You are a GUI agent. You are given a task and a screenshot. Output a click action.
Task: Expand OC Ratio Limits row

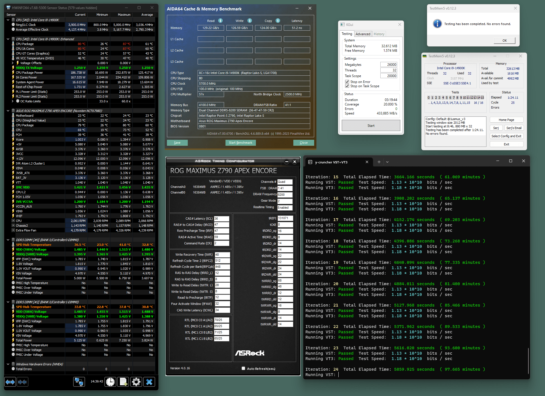click(x=13, y=101)
